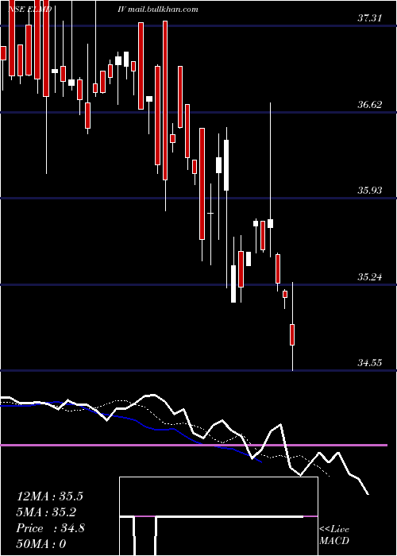Click the last red candlestick near 34.8

pos(292,334)
